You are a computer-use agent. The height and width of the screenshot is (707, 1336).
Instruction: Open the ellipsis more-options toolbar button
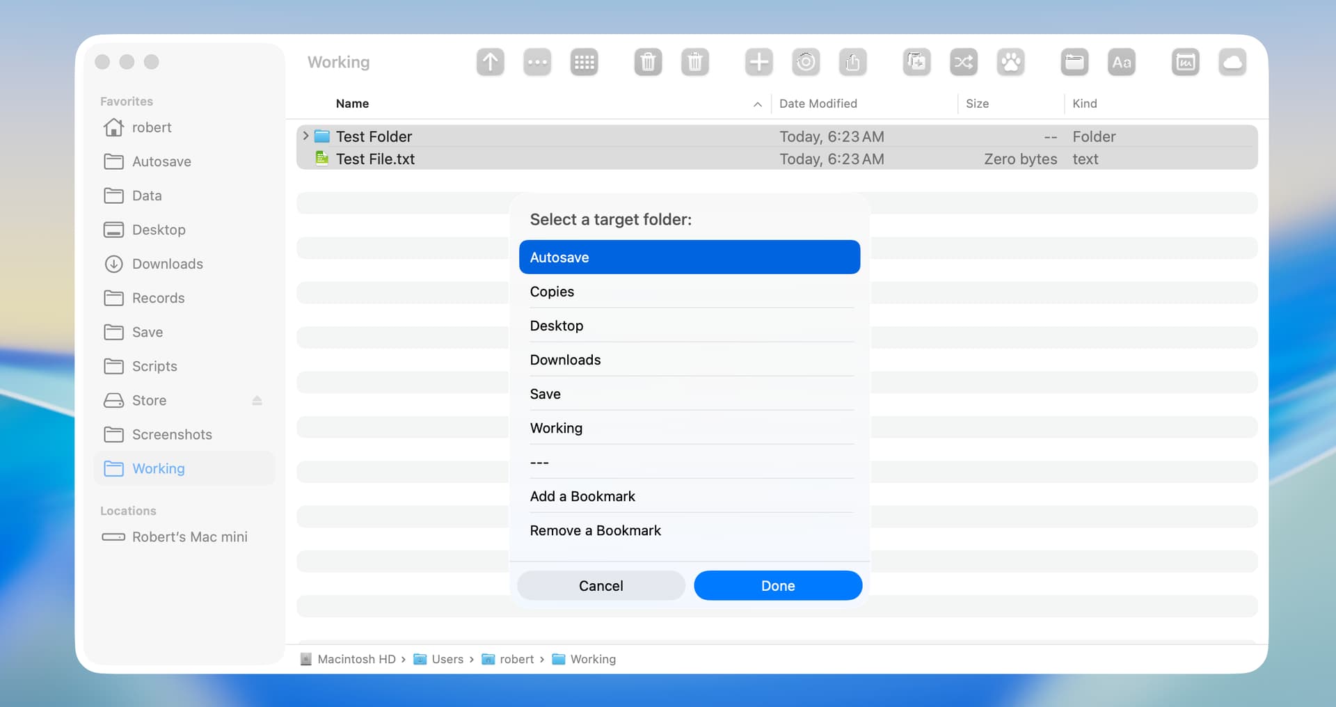pyautogui.click(x=537, y=63)
